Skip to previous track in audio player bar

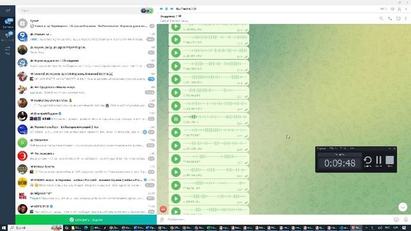(161, 9)
